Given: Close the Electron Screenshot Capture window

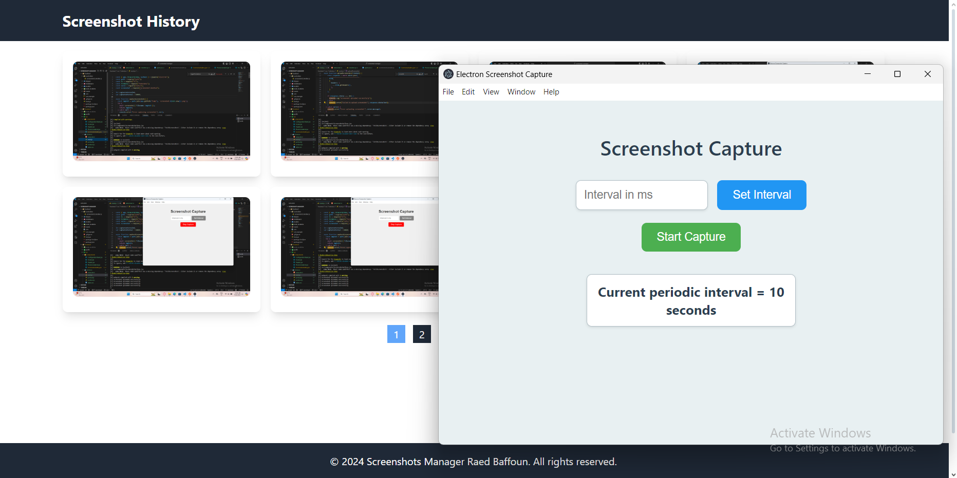Looking at the screenshot, I should 928,74.
